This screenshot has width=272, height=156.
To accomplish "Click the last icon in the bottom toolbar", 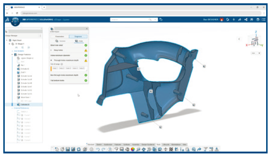I will coord(216,149).
